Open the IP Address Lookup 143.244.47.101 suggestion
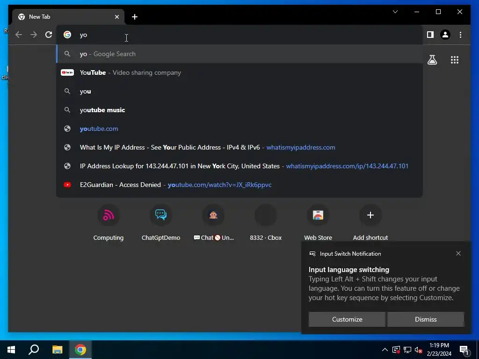This screenshot has height=359, width=479. tap(239, 166)
